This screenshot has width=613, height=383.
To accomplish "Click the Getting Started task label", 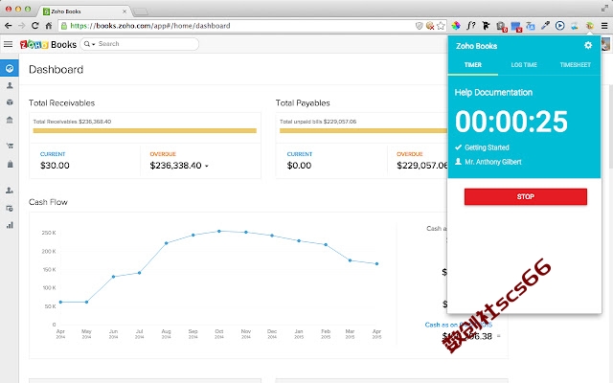I will tap(487, 147).
